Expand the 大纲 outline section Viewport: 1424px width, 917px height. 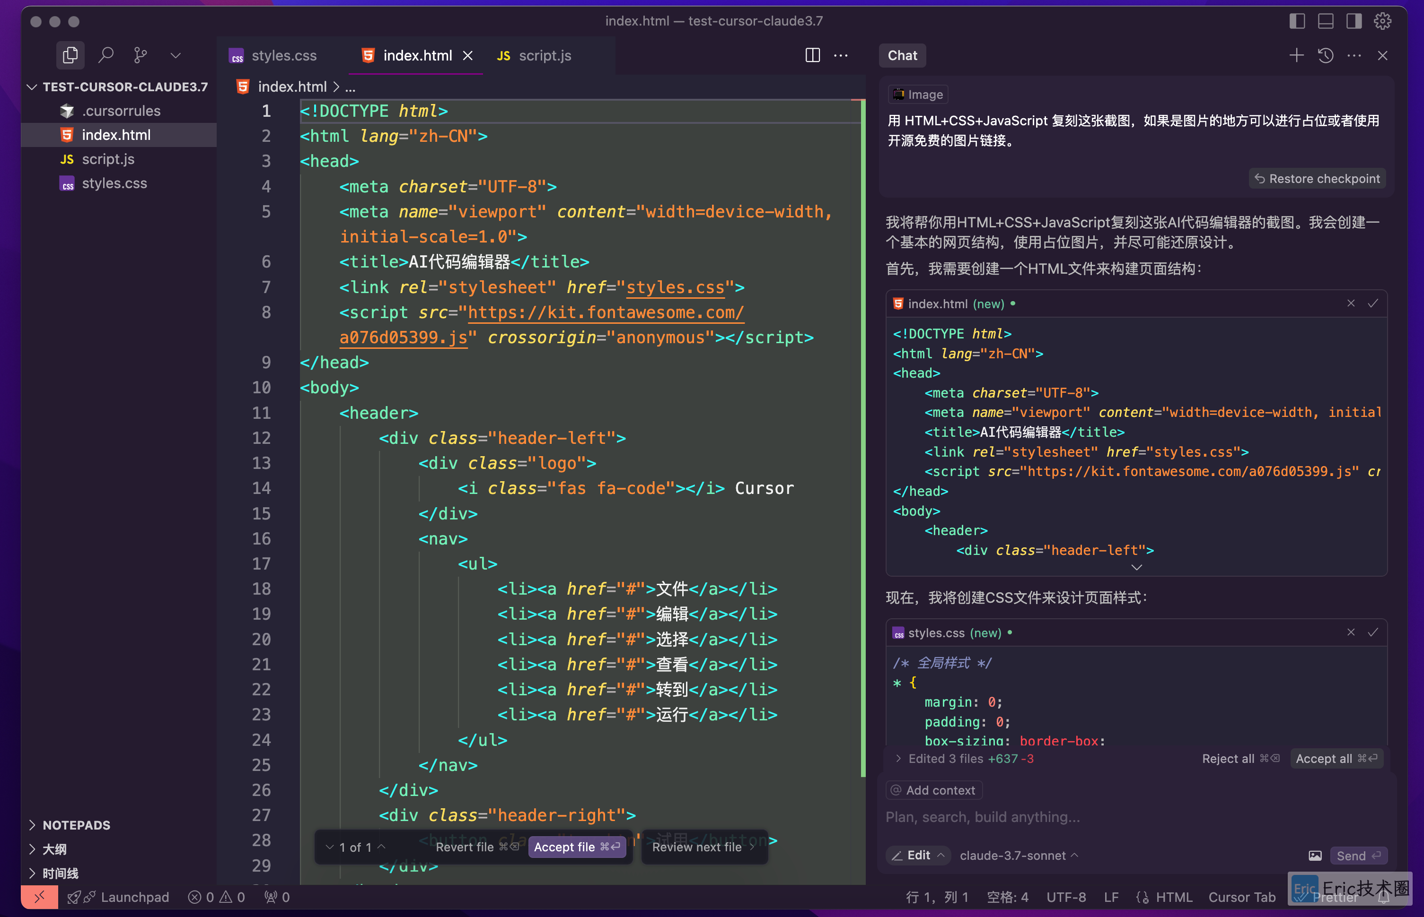tap(119, 849)
